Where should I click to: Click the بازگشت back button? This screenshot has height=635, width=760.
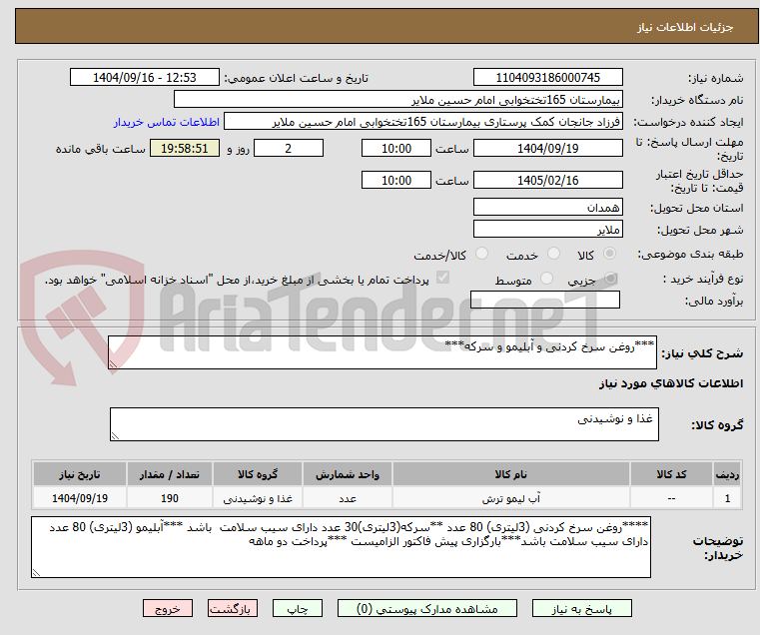tap(232, 608)
